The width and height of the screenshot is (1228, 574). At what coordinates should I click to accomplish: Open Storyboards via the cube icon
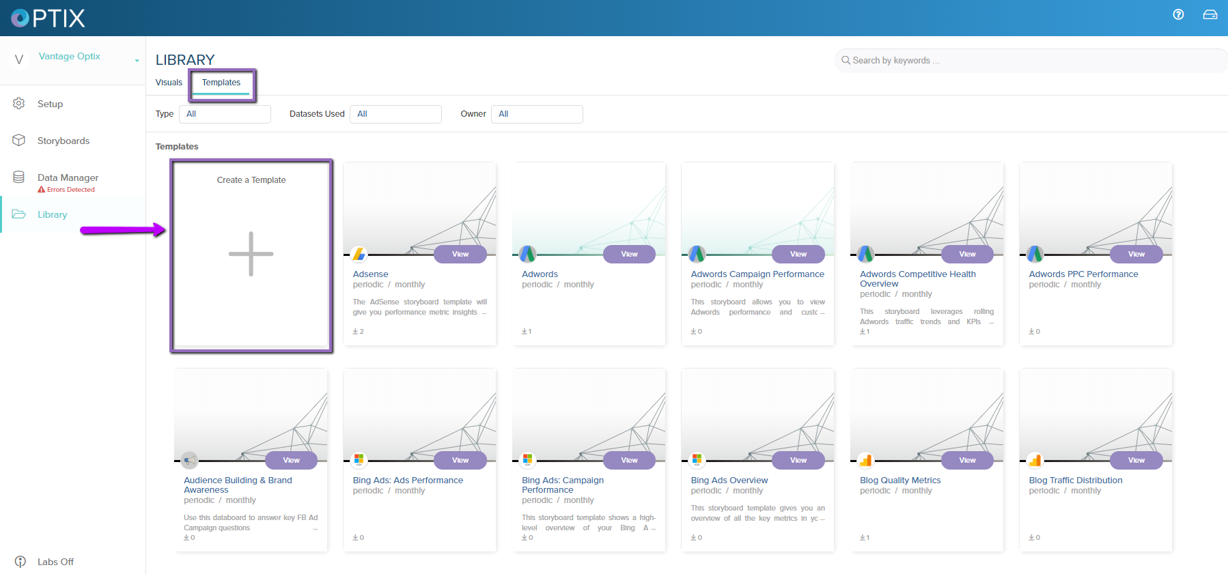(19, 141)
